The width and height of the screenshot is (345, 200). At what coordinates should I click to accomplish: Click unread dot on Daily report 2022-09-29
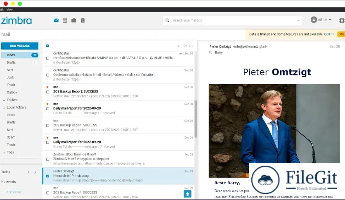[47, 104]
